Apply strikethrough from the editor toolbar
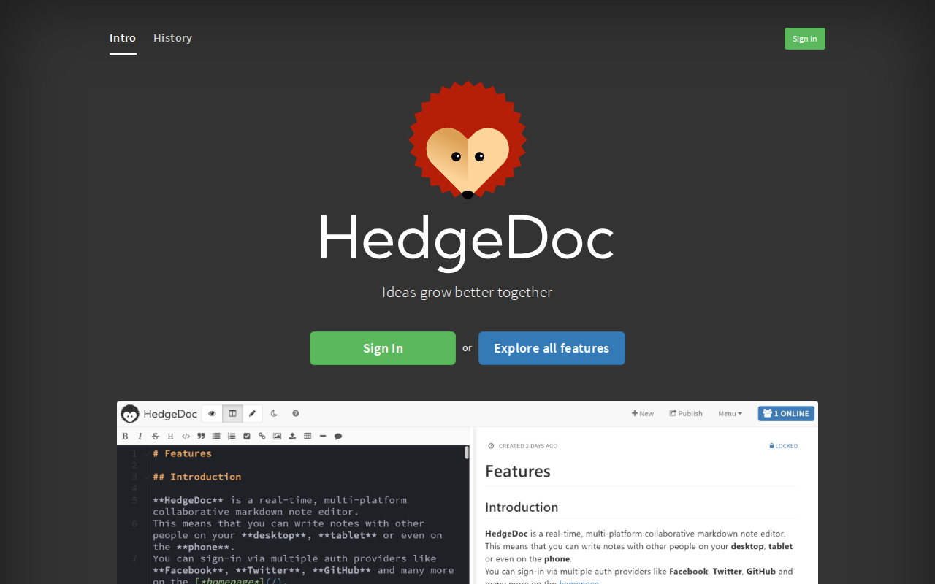The image size is (935, 584). 156,437
